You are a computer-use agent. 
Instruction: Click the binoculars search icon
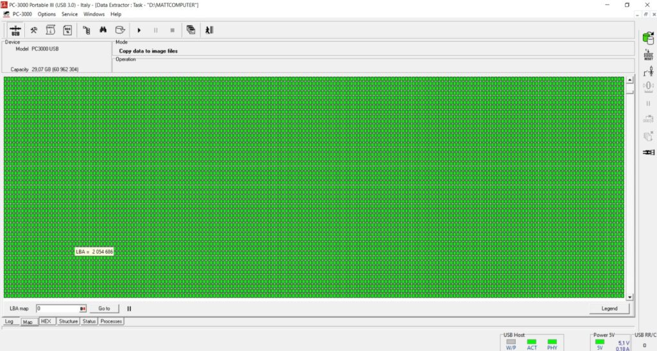(103, 30)
